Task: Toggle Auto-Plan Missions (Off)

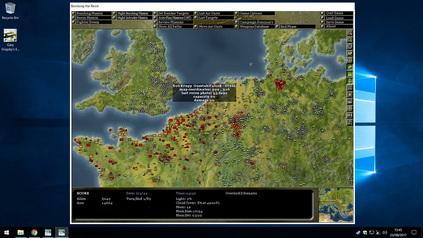Action: pos(173,18)
